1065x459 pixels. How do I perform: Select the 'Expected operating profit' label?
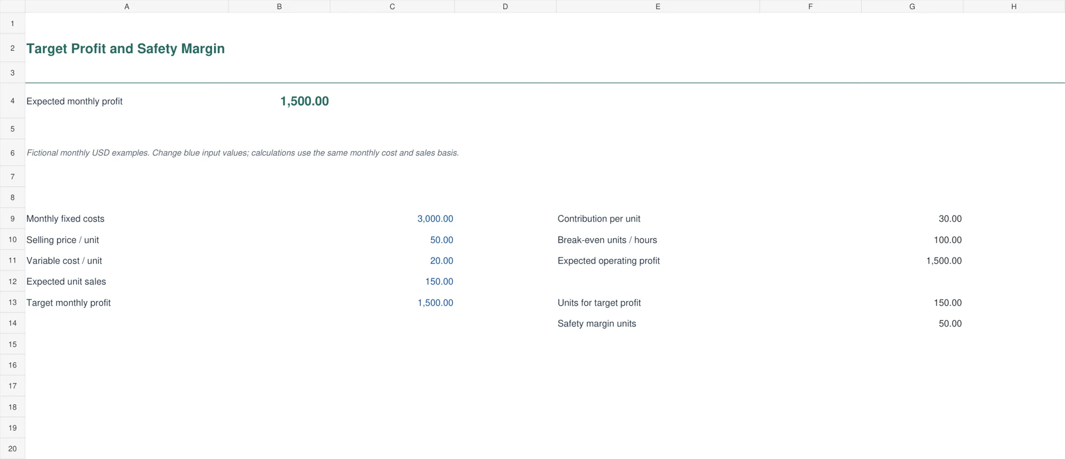point(609,261)
